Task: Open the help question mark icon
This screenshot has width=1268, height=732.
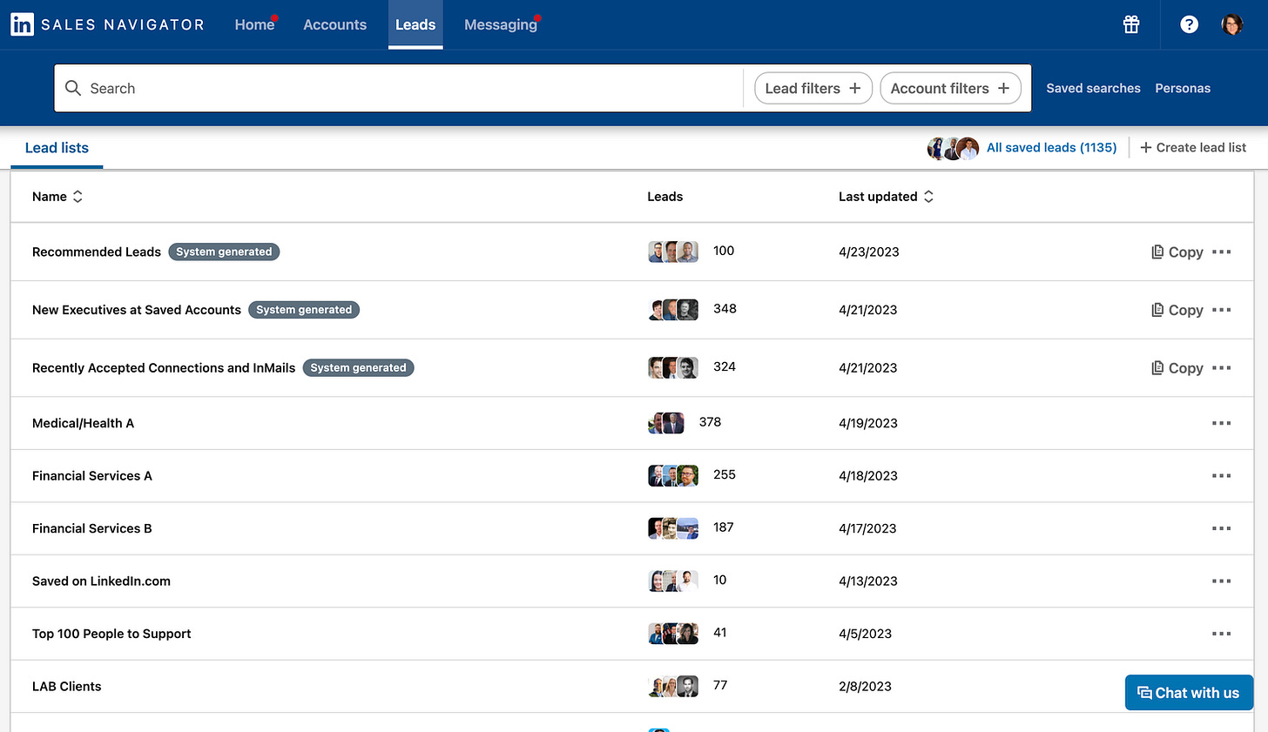Action: (x=1189, y=24)
